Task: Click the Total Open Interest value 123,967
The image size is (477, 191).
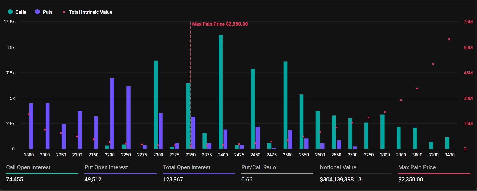Action: pyautogui.click(x=173, y=179)
